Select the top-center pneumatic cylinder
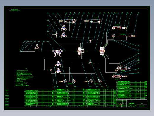This screenshot has width=154, height=116. (x=93, y=21)
